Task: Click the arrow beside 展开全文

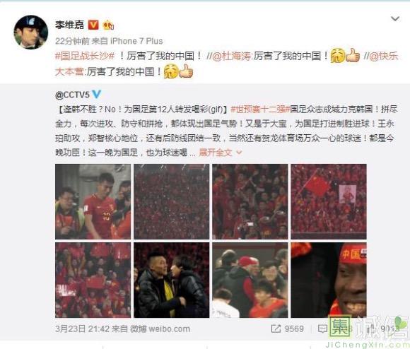Action: point(239,153)
